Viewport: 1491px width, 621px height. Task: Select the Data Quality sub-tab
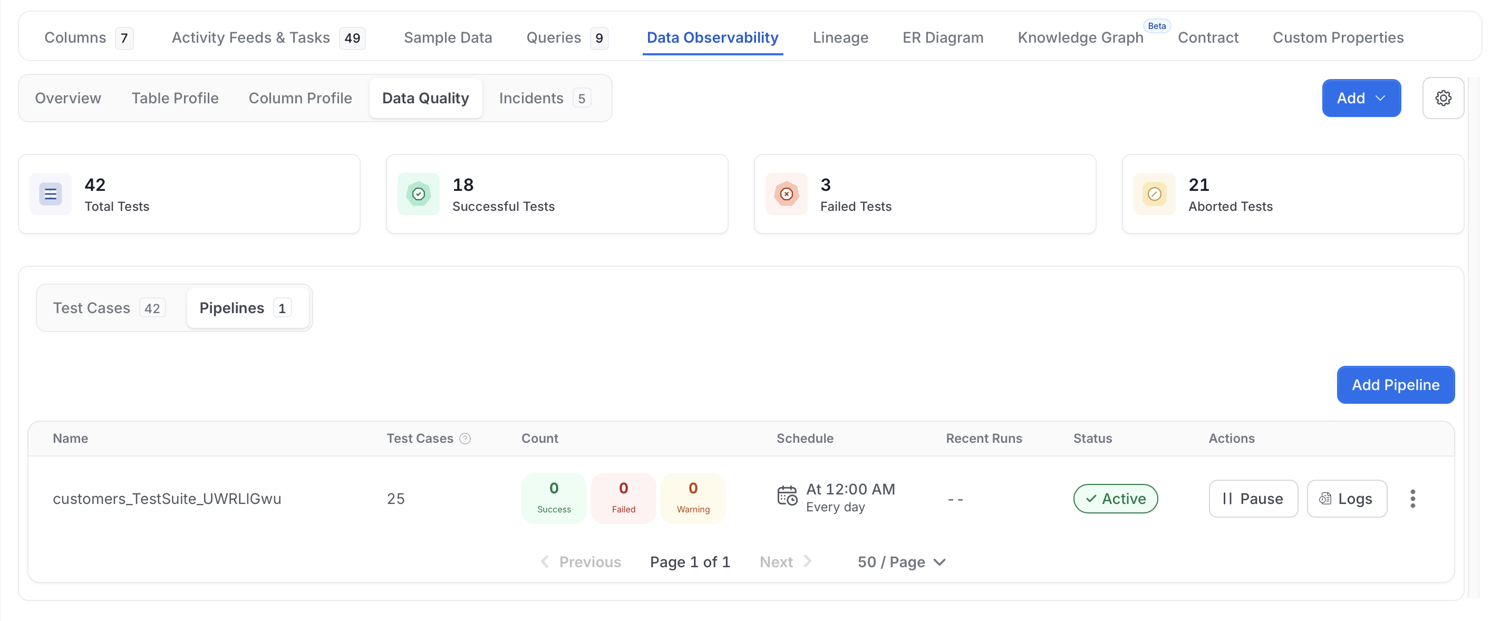point(425,98)
